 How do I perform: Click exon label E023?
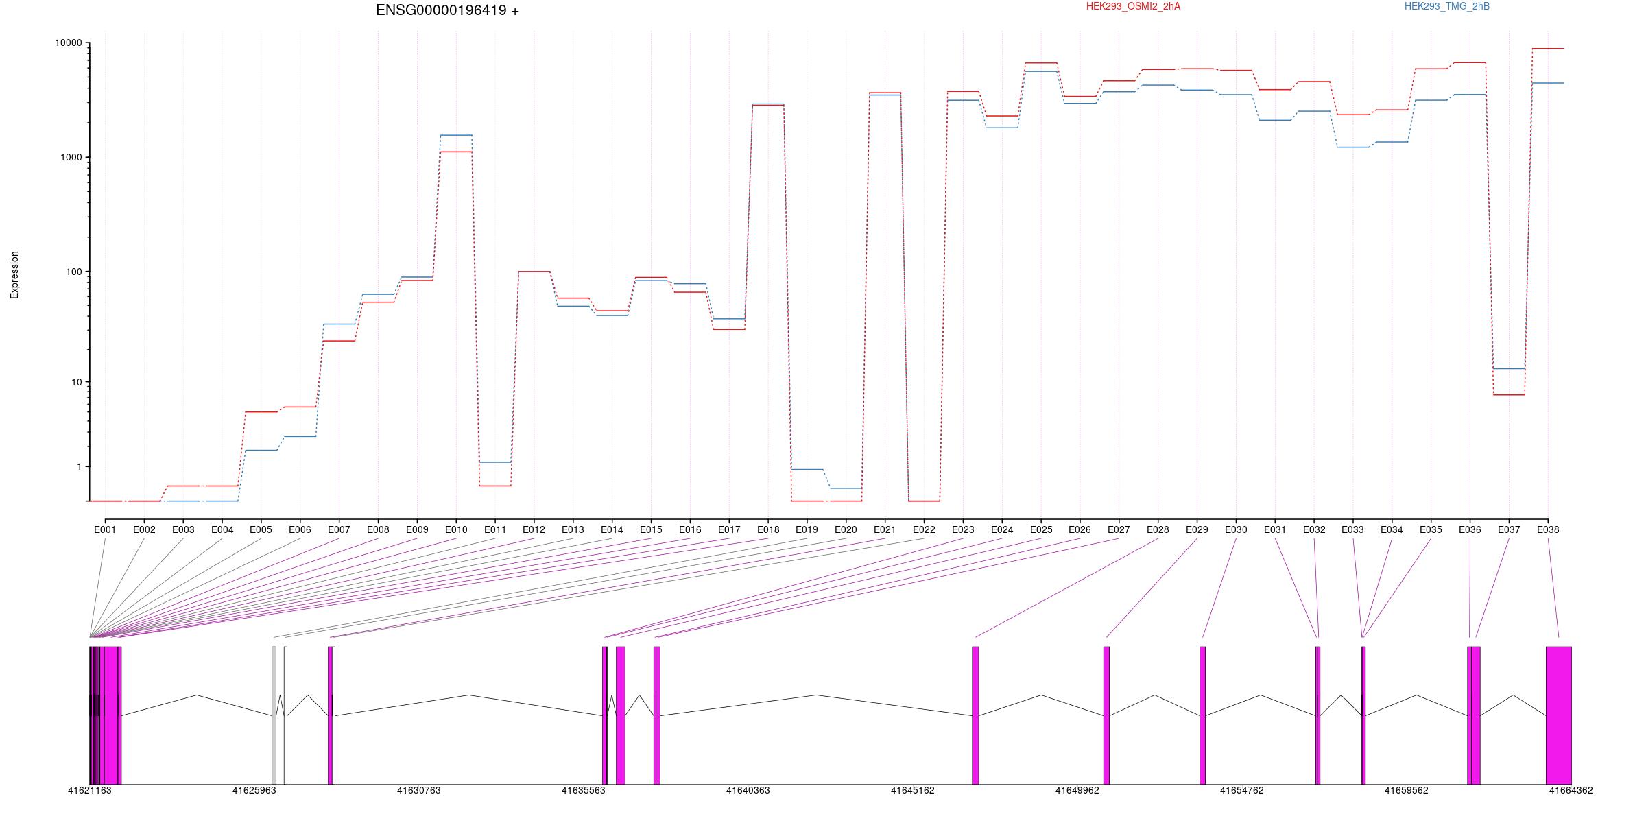963,529
